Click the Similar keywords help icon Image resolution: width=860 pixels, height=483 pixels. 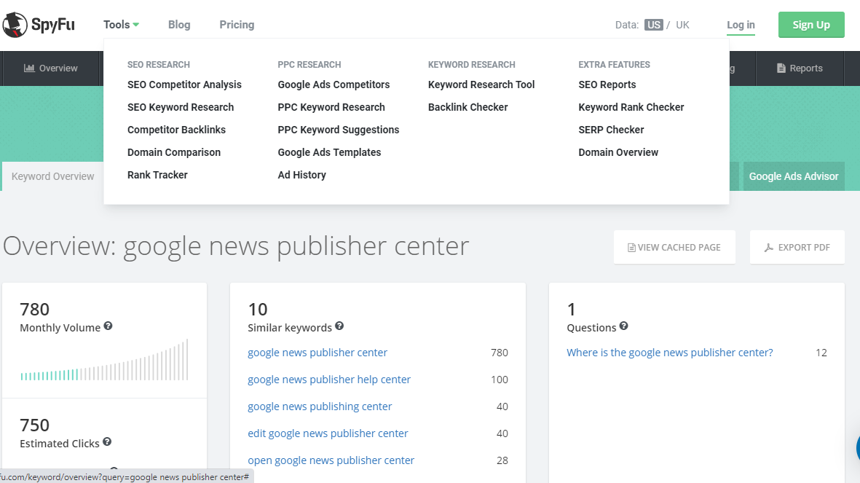(x=339, y=326)
